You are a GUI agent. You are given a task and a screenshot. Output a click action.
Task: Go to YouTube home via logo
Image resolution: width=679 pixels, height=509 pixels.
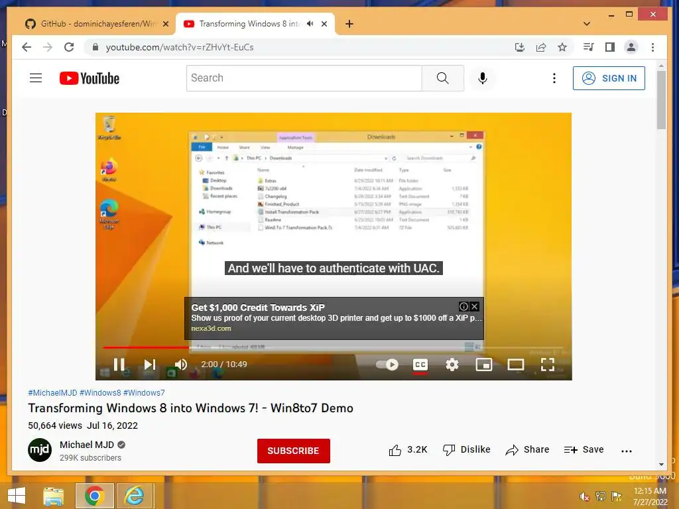point(90,78)
